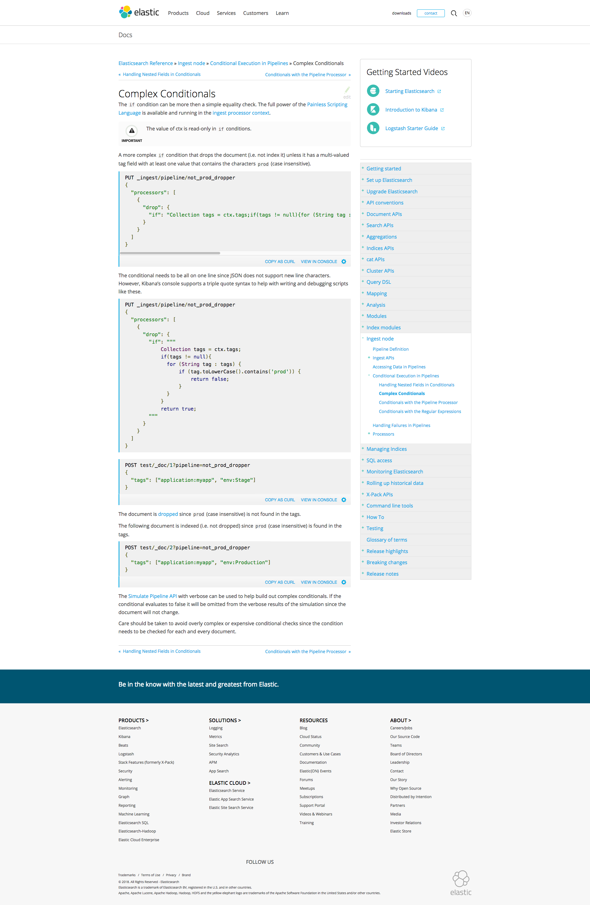Click the Elastic logo in the header

139,12
